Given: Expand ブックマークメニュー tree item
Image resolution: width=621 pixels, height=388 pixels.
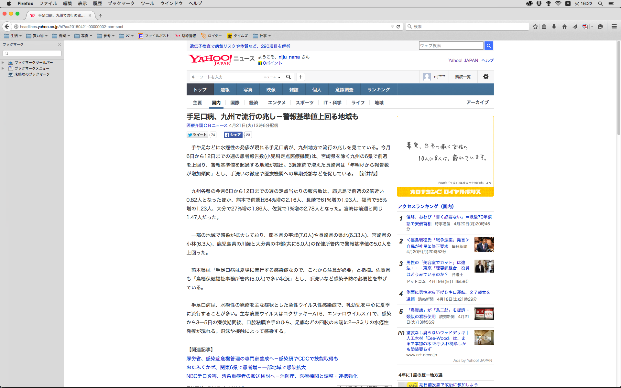Looking at the screenshot, I should click(x=3, y=68).
